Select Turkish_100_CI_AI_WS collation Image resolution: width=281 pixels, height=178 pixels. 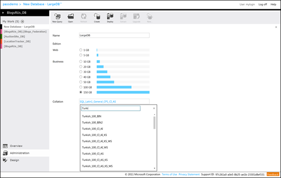point(95,147)
